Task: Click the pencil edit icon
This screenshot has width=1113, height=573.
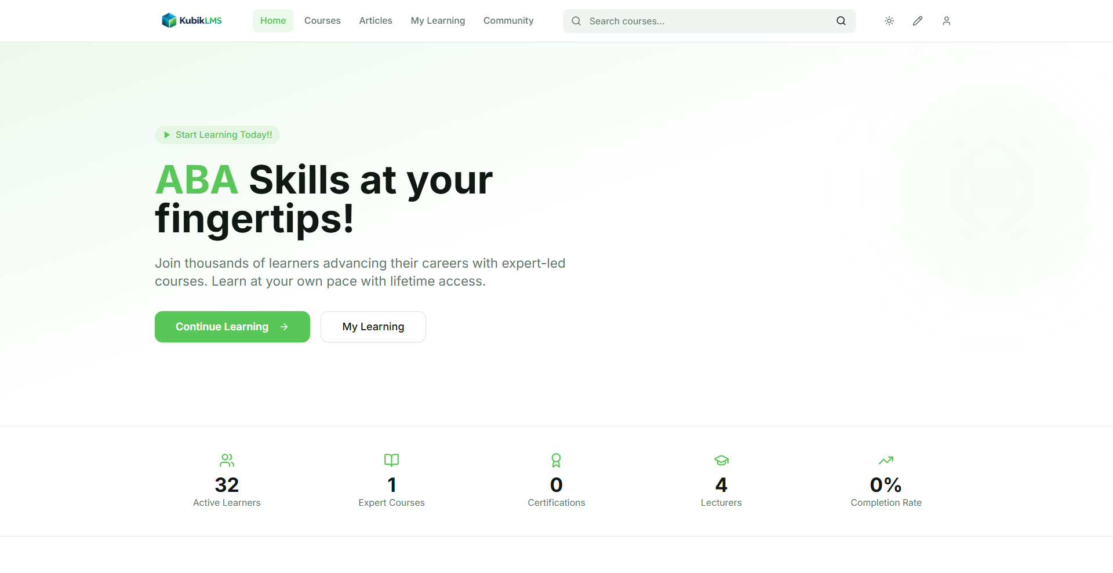Action: 918,21
